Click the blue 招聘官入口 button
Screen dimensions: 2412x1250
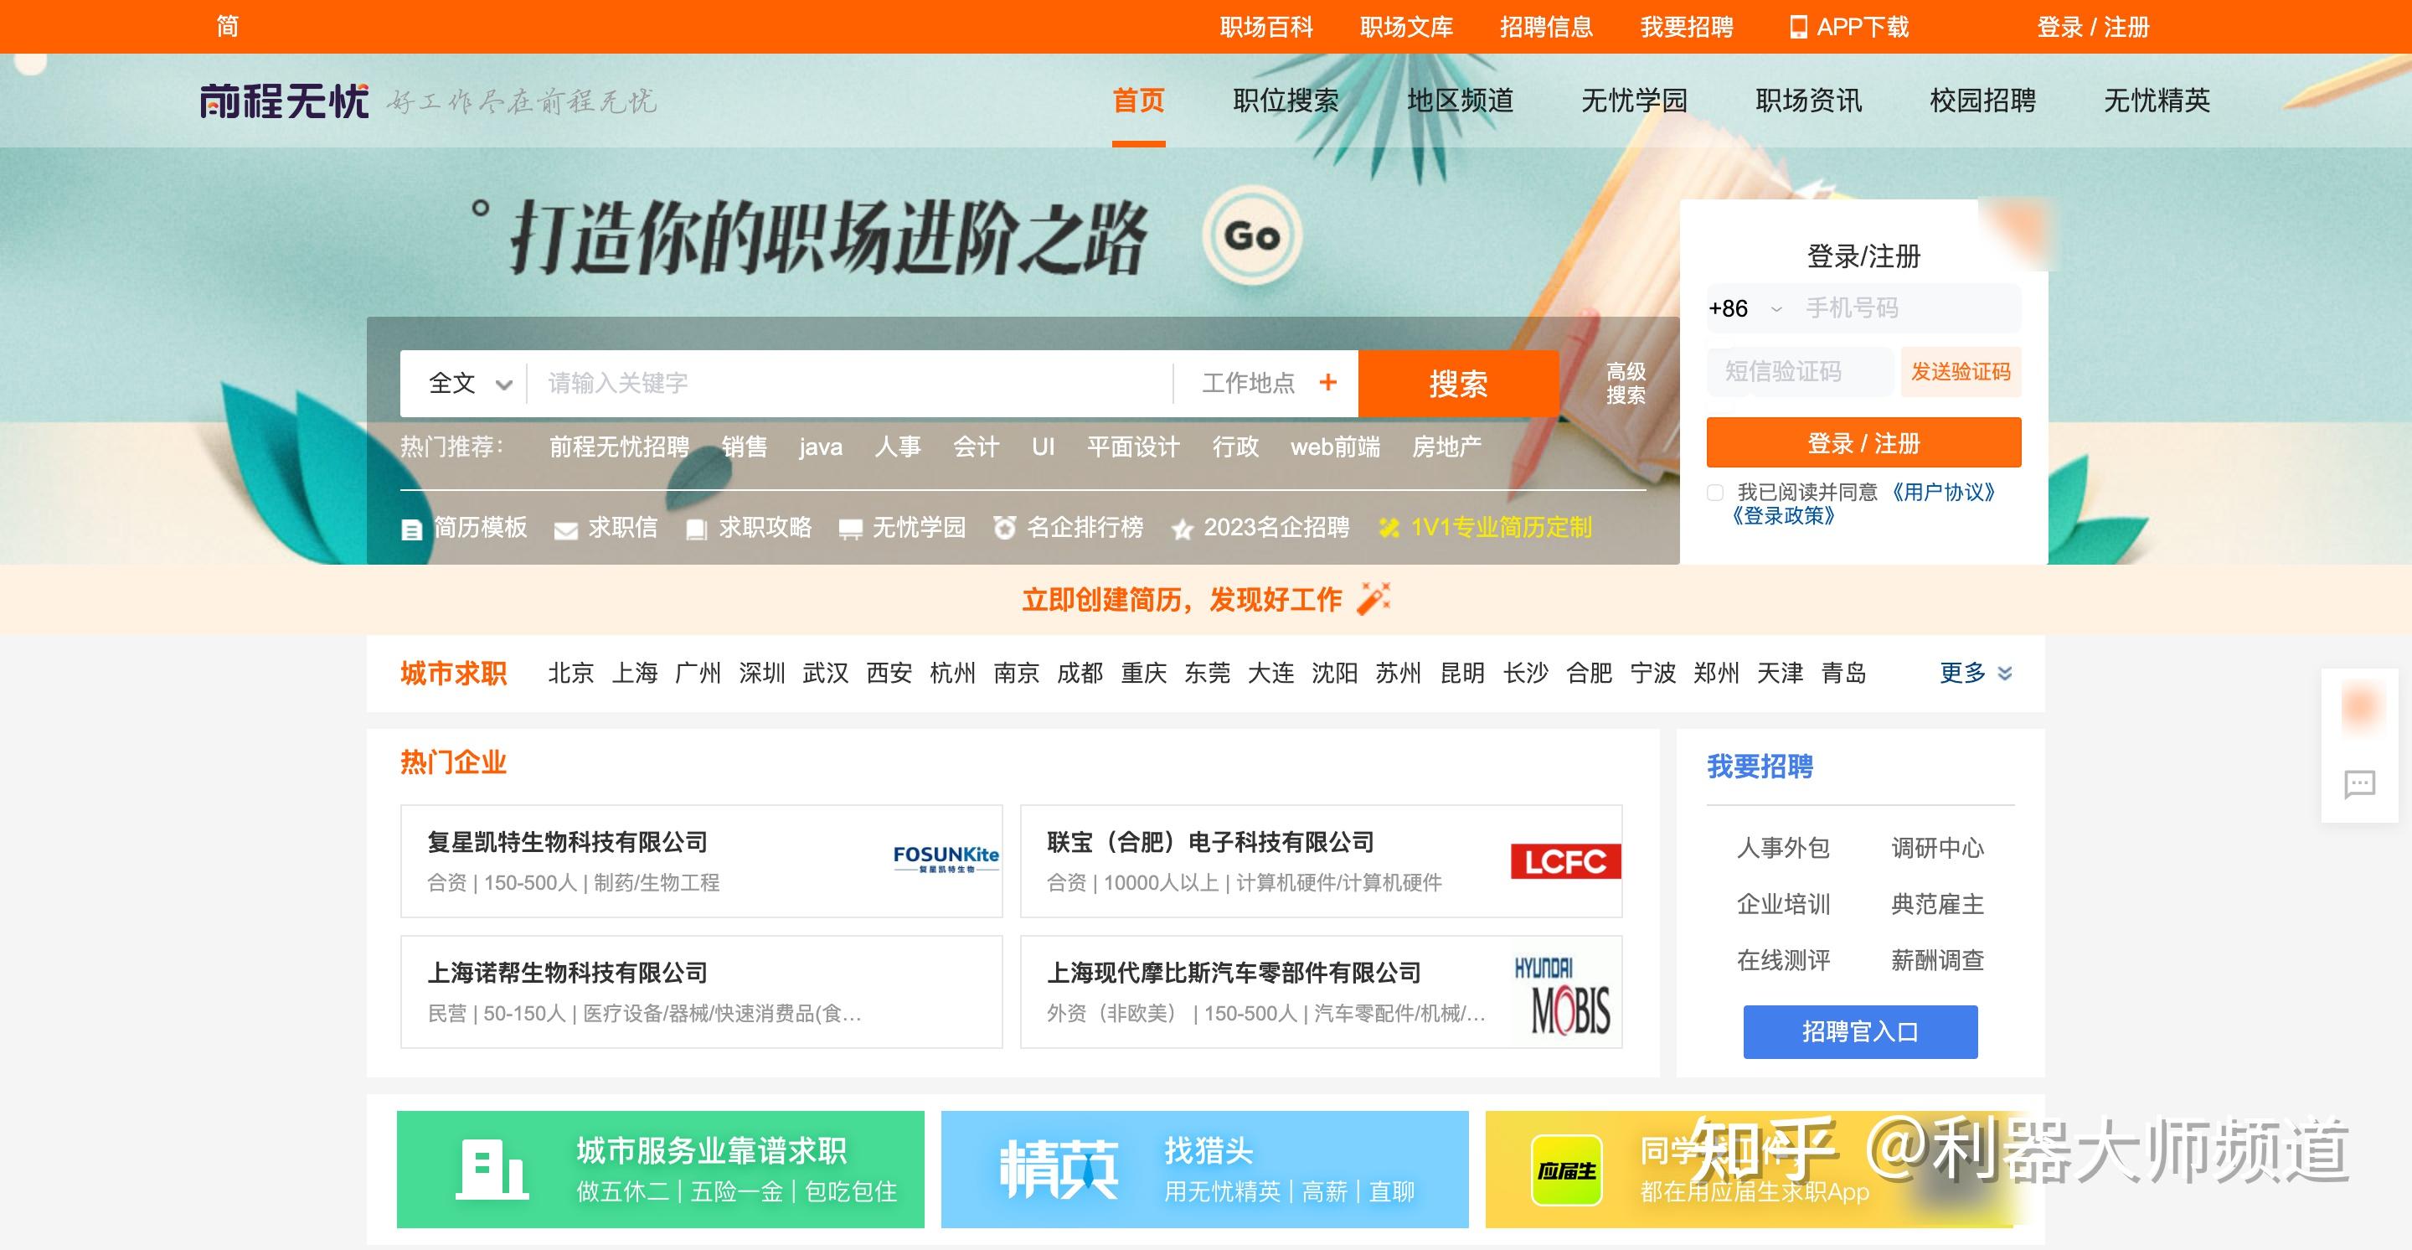pyautogui.click(x=1859, y=1032)
